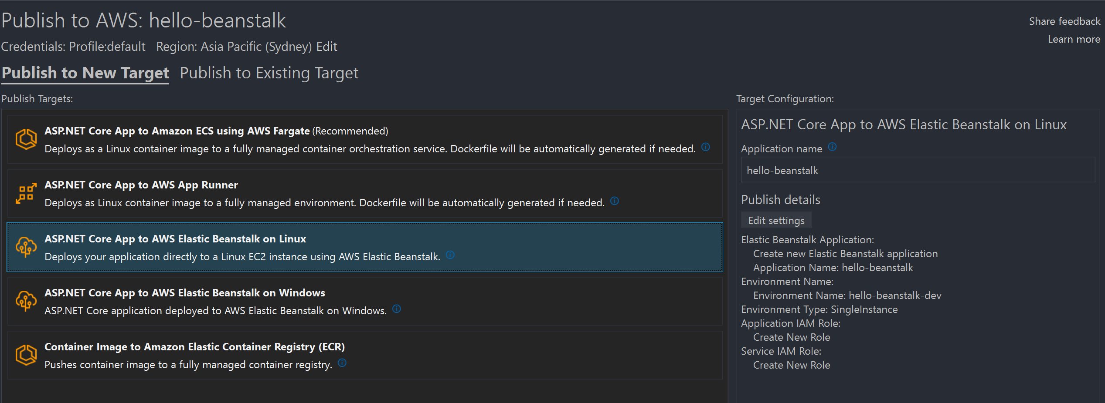
Task: Click the Amazon ECS Fargate target icon
Action: click(x=26, y=139)
